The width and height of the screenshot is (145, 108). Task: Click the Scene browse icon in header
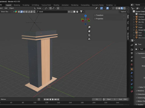click(x=132, y=5)
